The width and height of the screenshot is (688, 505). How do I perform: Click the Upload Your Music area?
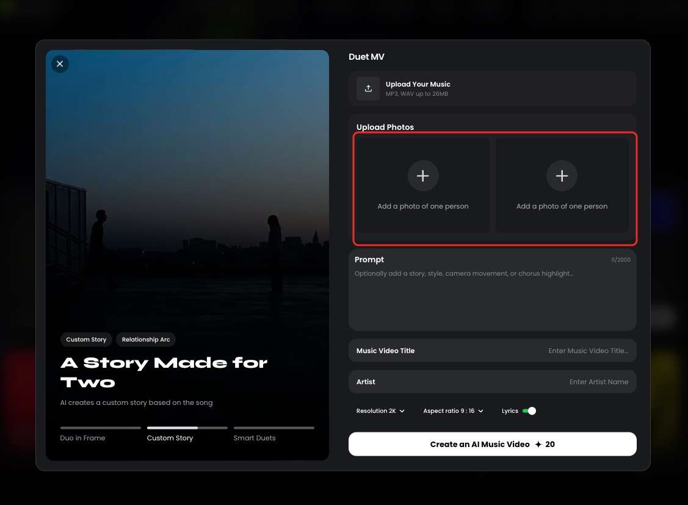coord(492,88)
